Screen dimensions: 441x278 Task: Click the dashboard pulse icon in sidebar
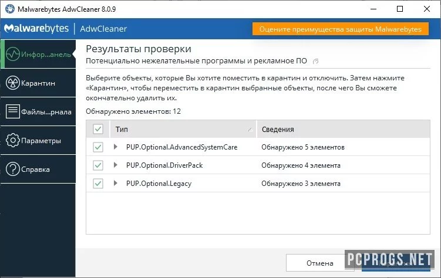click(13, 54)
